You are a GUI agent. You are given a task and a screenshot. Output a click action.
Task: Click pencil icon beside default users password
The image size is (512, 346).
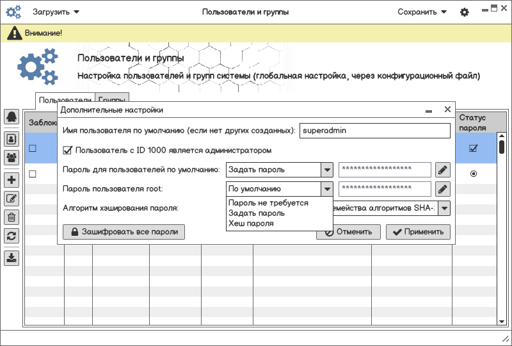[442, 170]
